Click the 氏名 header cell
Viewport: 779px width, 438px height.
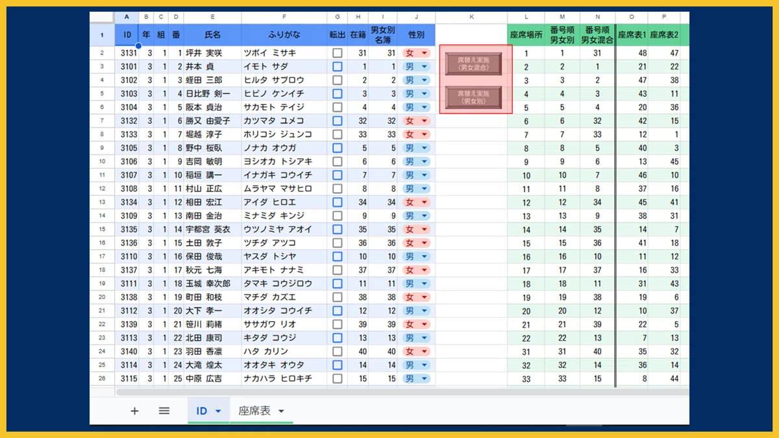212,35
